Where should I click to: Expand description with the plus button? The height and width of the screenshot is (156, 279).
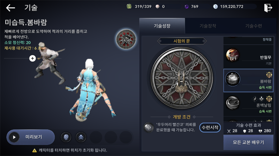coord(32,58)
